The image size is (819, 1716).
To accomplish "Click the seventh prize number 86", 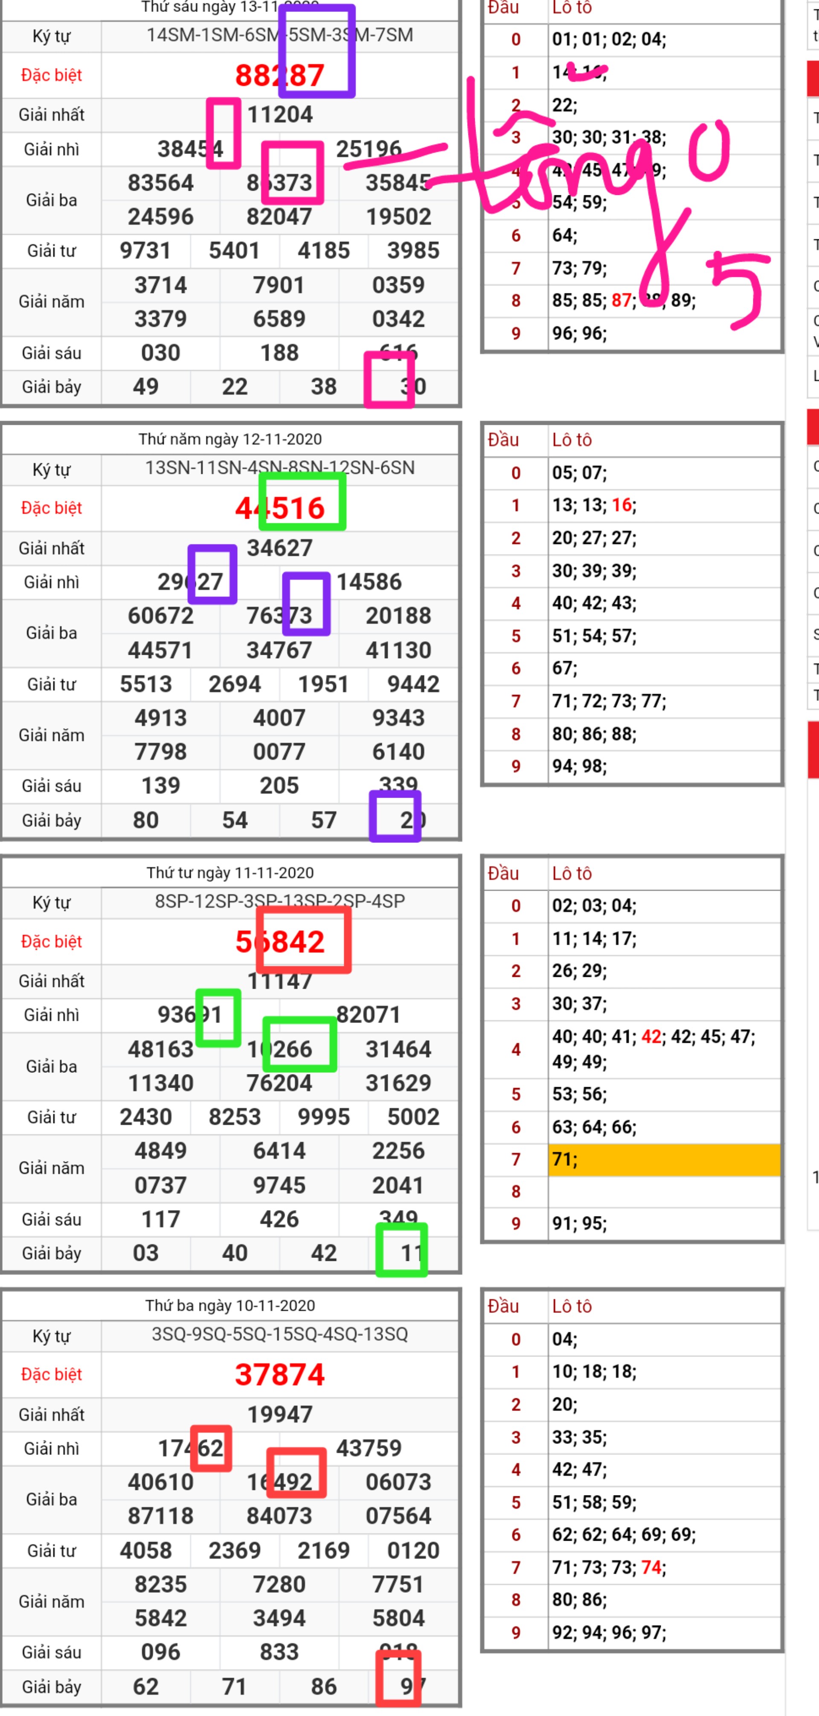I will click(324, 1687).
